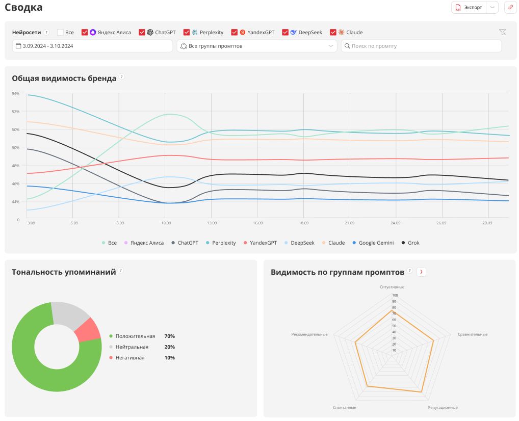Toggle the DeepSeek checkbox off

[286, 32]
